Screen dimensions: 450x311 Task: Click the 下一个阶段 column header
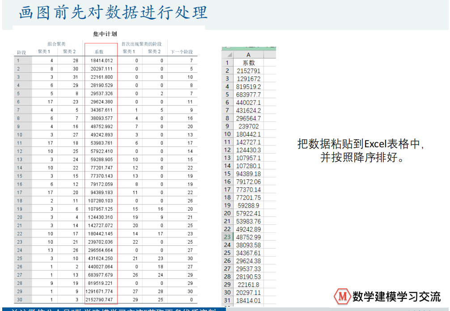tap(182, 52)
